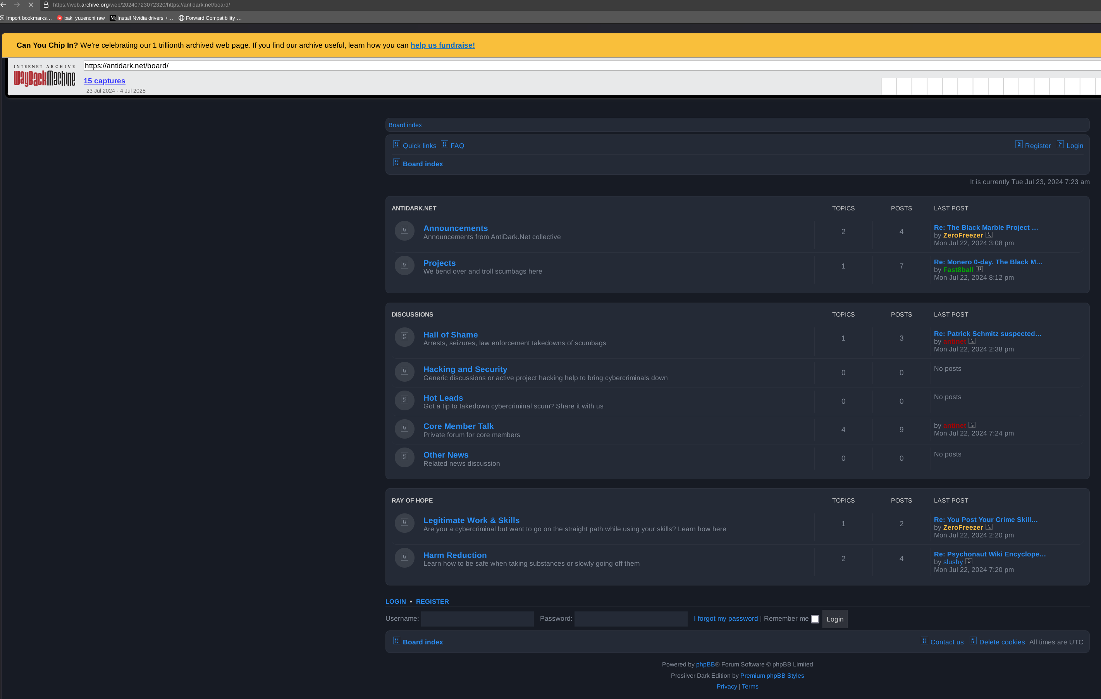Click the Core Member Talk forum icon
The height and width of the screenshot is (699, 1101).
click(x=404, y=429)
